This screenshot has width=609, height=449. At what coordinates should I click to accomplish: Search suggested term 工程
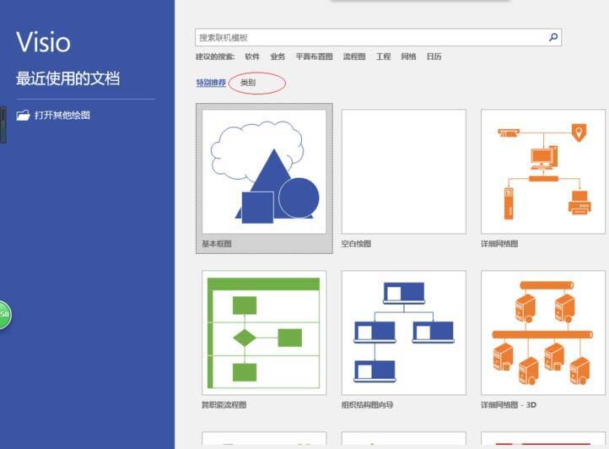tap(383, 57)
